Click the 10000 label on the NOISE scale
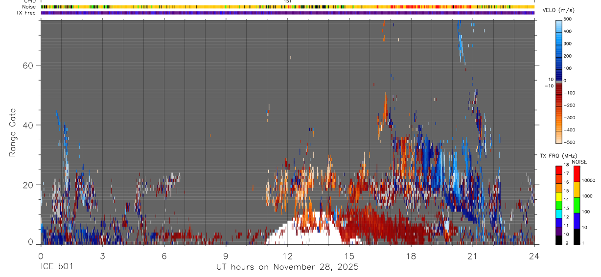Screen dimensions: 601x277 coord(588,180)
